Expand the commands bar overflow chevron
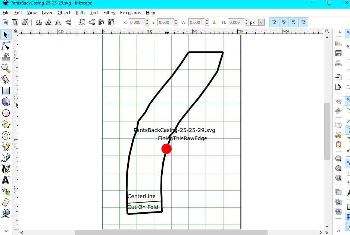Image resolution: width=350 pixels, height=235 pixels. point(338,231)
